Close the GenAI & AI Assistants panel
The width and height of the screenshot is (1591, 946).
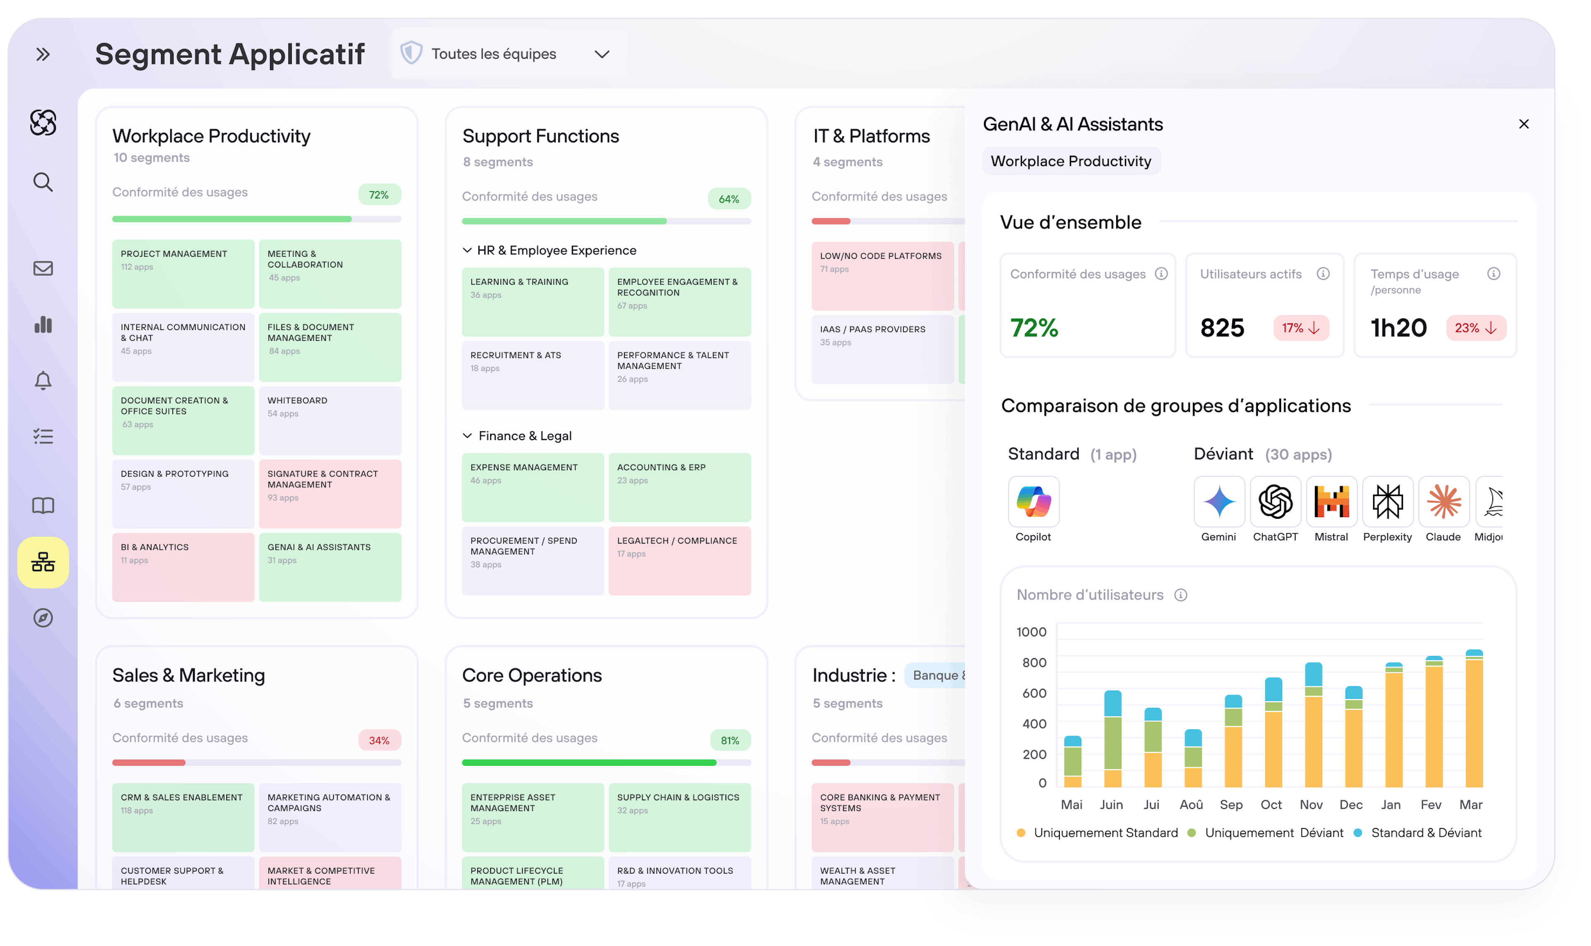(1523, 124)
